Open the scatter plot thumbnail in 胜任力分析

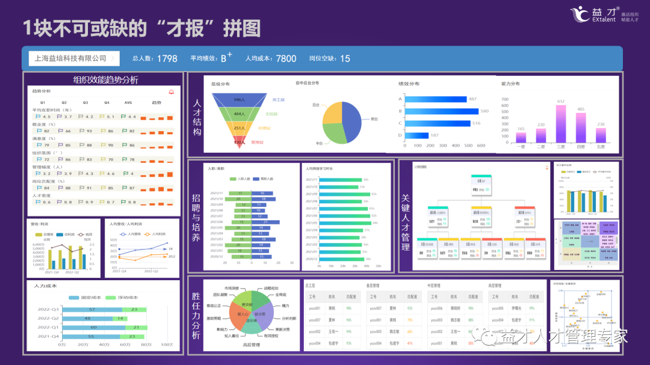pyautogui.click(x=585, y=316)
